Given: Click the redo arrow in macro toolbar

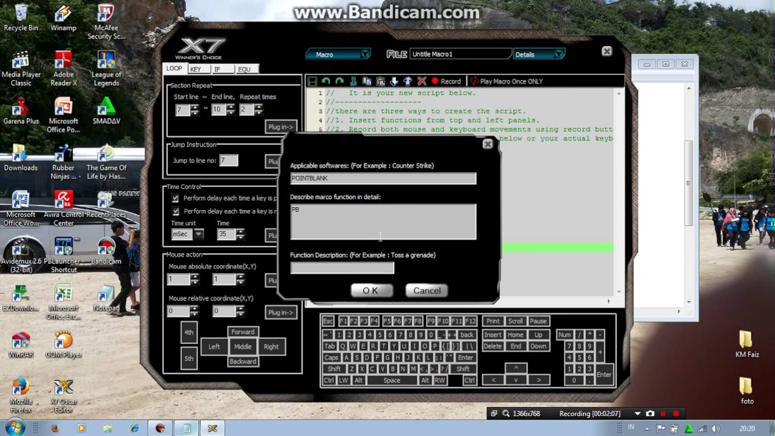Looking at the screenshot, I should click(340, 81).
